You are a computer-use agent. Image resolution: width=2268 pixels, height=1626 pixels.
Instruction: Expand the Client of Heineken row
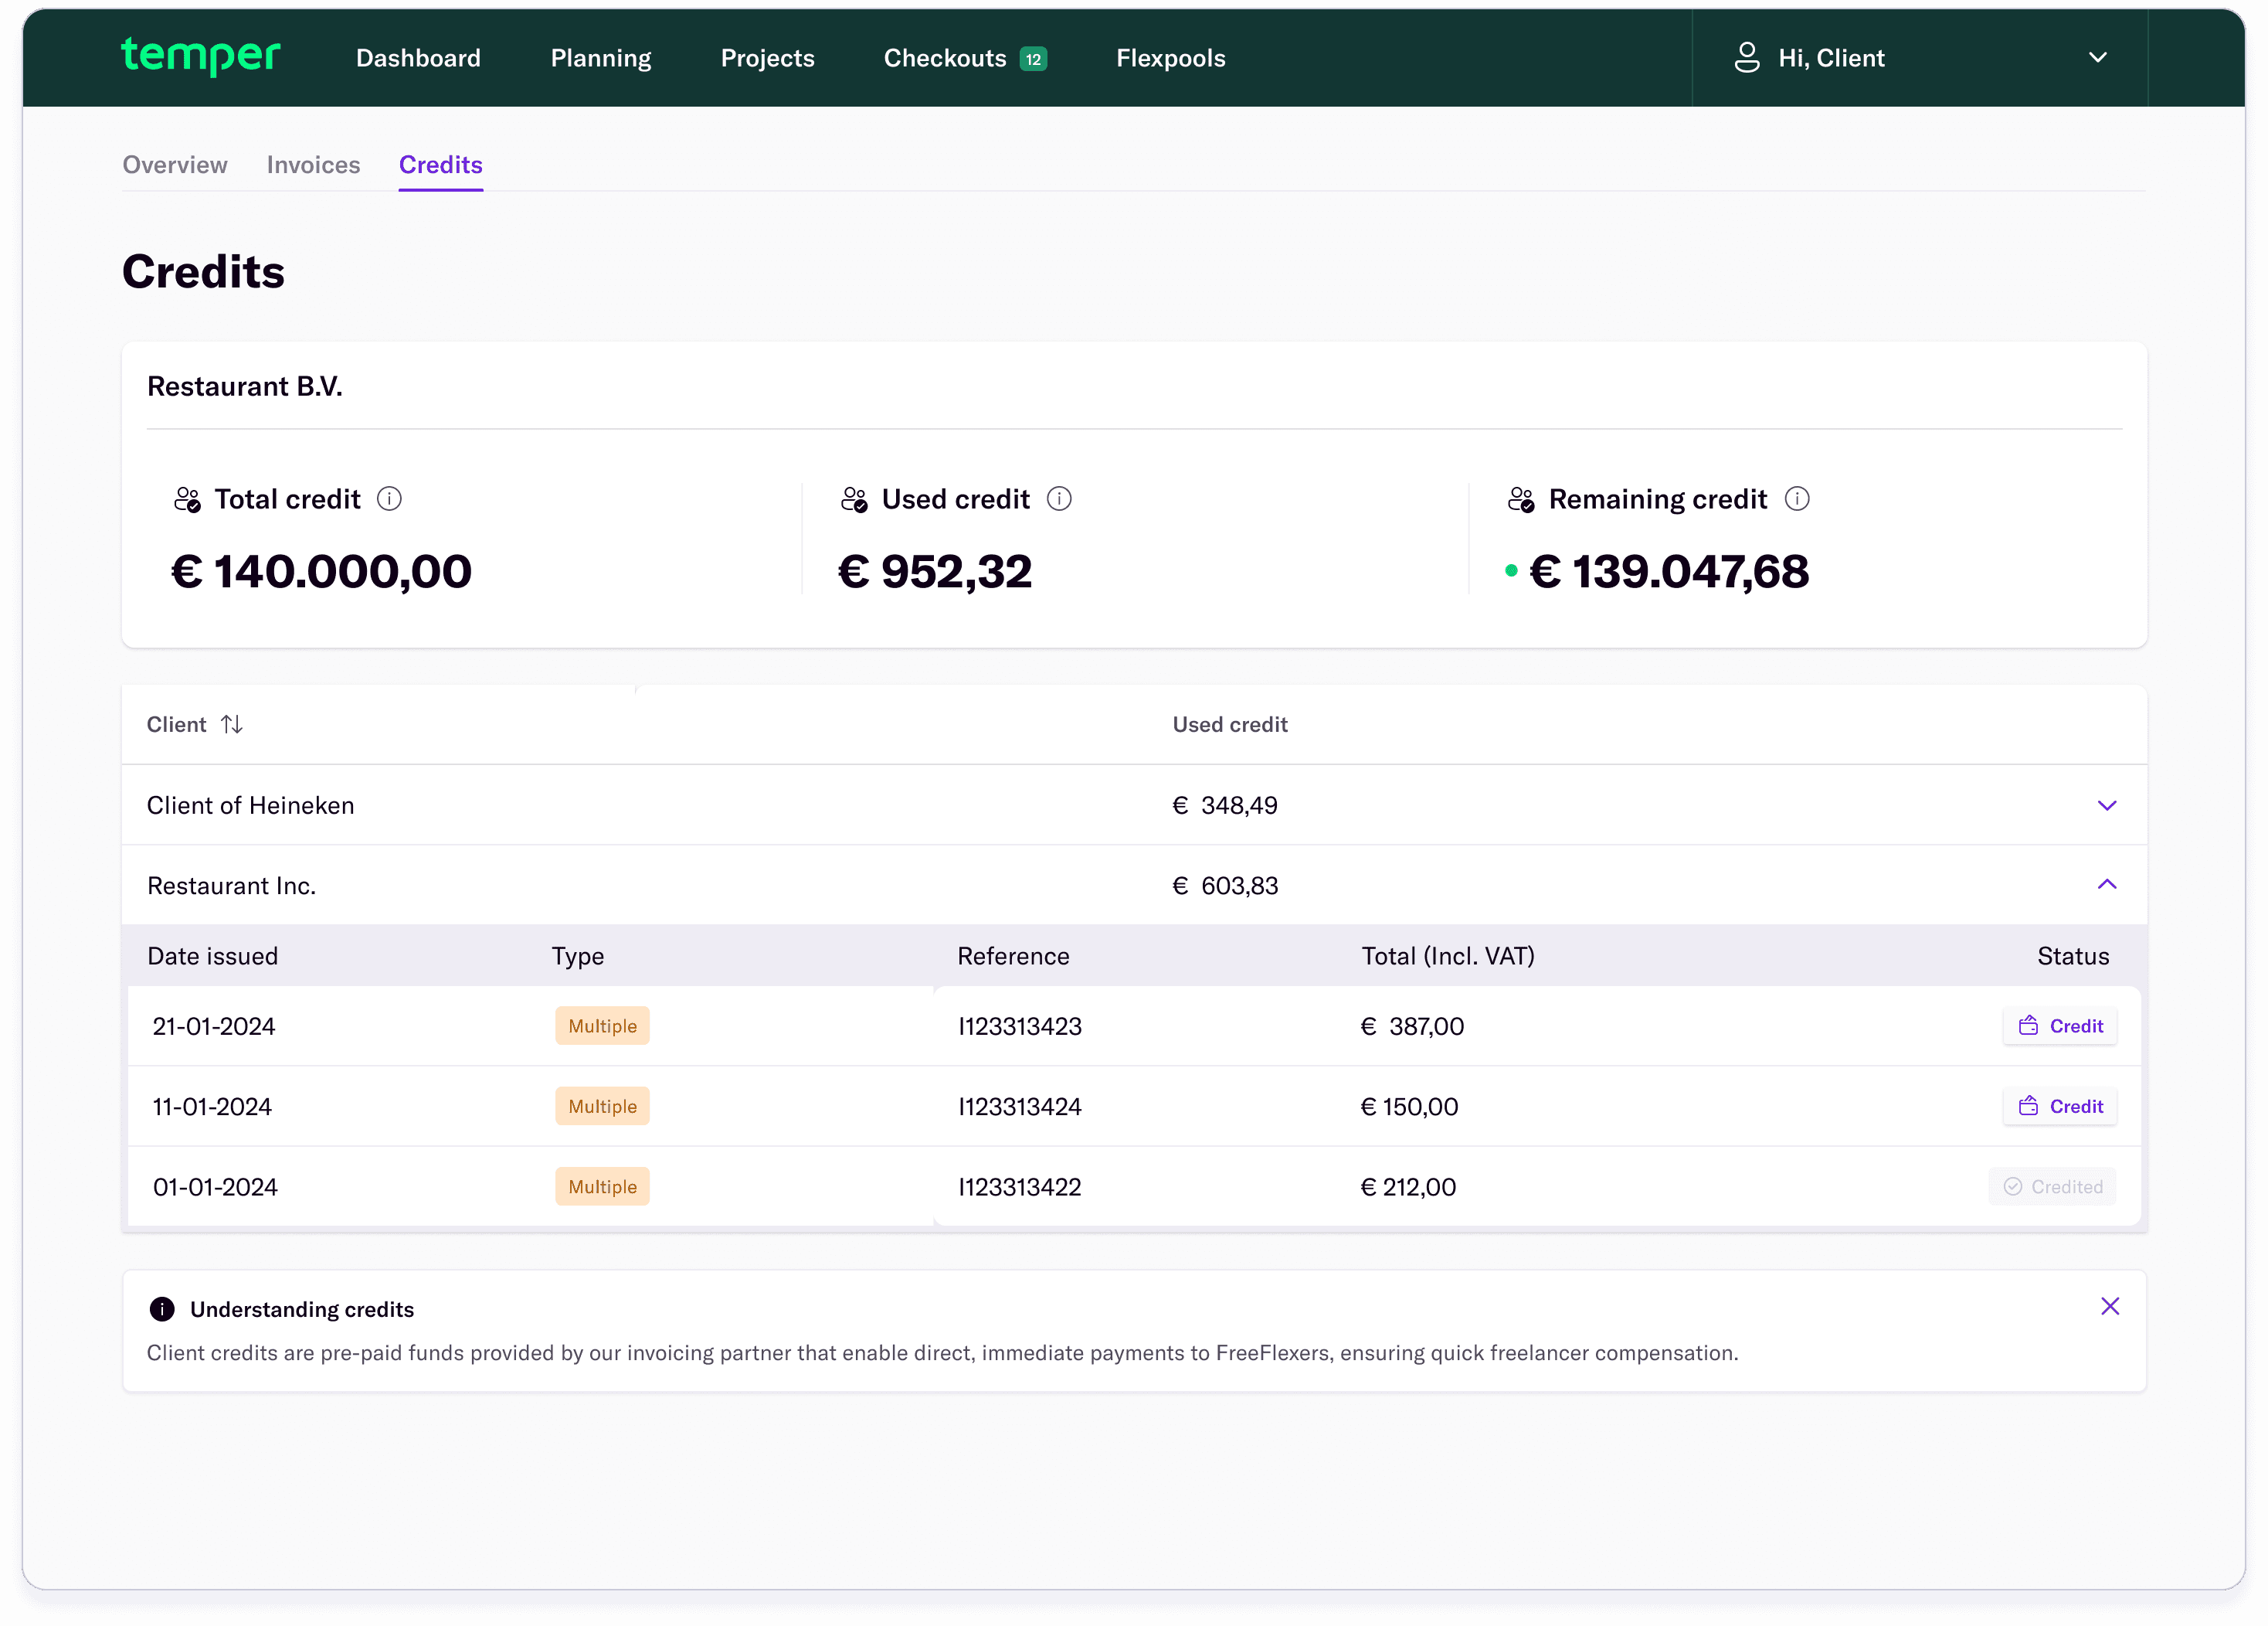point(2106,805)
